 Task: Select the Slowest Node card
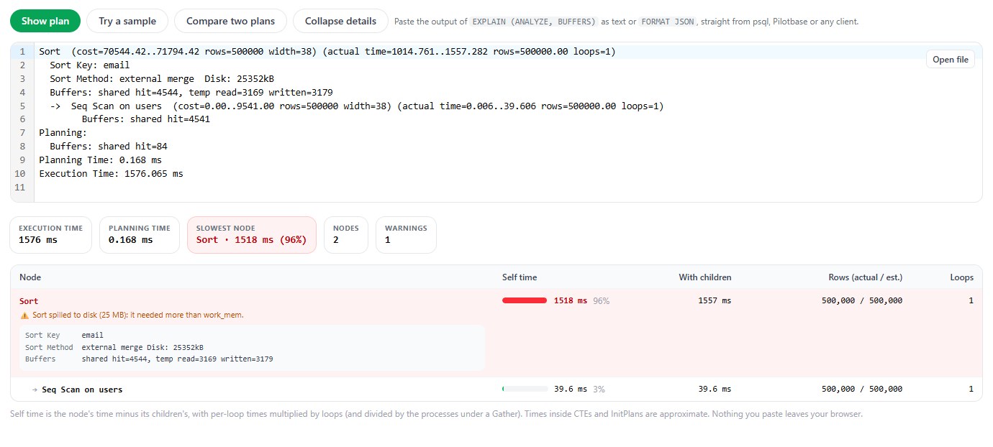[252, 235]
